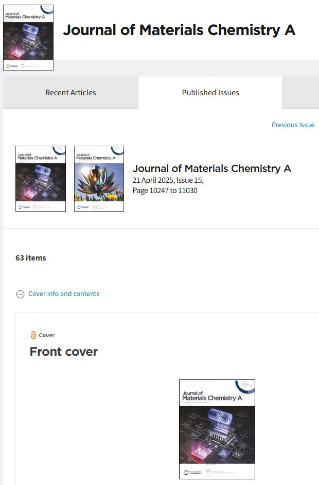Open the lotus flower inside cover thumbnail
The height and width of the screenshot is (485, 319).
(x=99, y=179)
